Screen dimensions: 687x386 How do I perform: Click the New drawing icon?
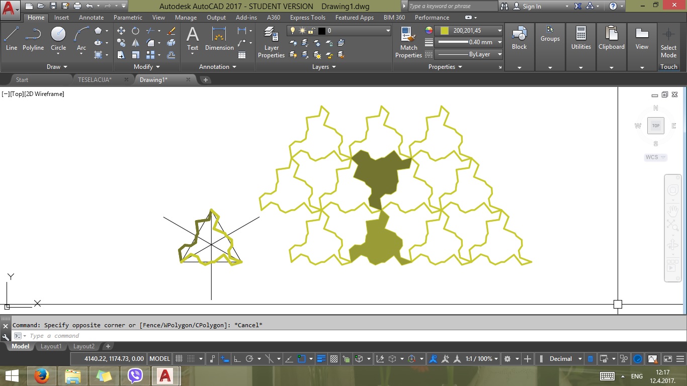[29, 6]
